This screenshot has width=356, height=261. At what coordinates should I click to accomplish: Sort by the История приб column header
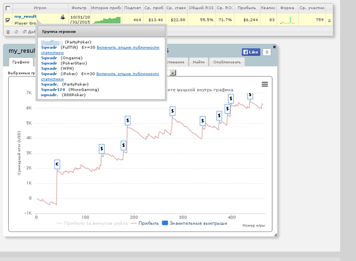(x=106, y=8)
